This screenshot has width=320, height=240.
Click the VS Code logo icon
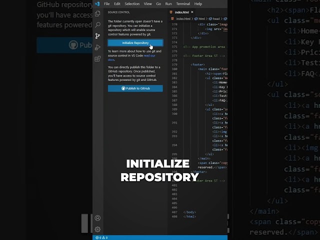point(97,3)
